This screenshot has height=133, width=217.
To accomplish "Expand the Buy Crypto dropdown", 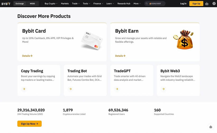I will (x=51, y=4).
